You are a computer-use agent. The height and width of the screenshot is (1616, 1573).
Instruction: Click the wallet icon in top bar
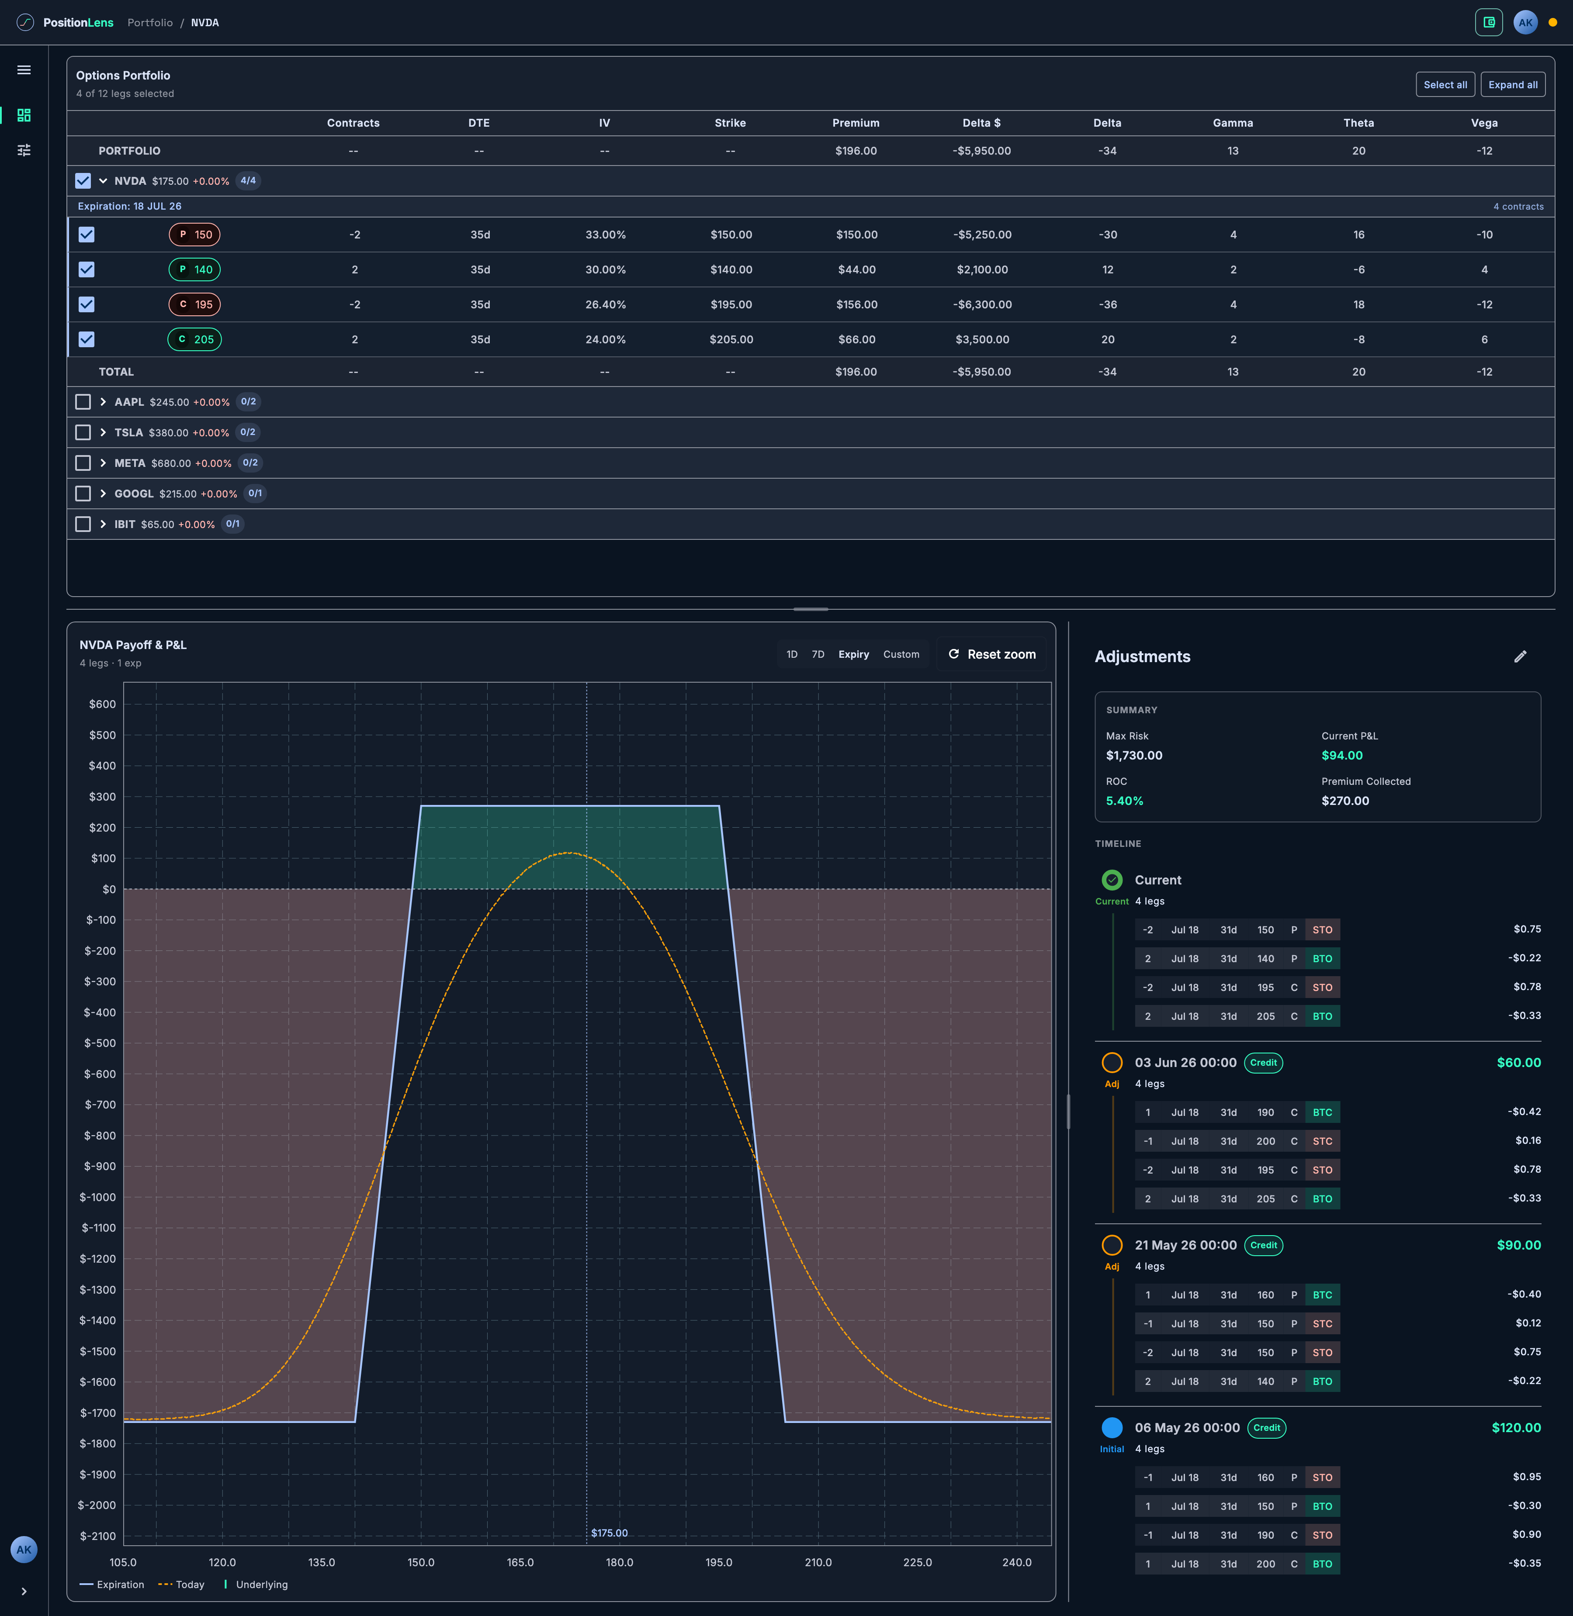click(x=1489, y=22)
